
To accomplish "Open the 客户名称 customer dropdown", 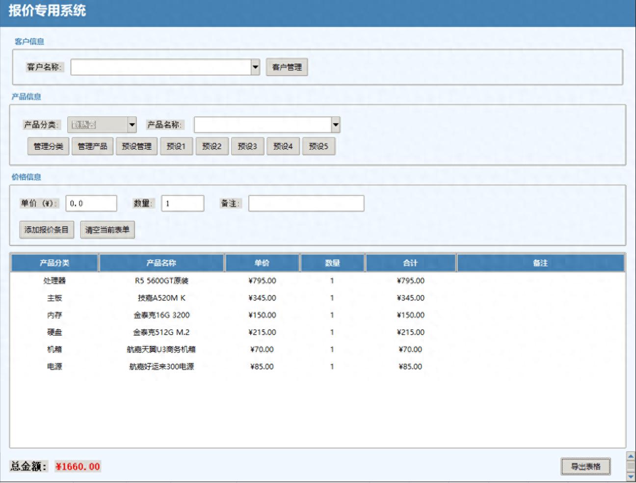I will point(256,67).
